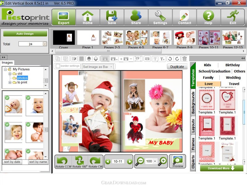Switch to the ClipArts side tab

(193, 162)
